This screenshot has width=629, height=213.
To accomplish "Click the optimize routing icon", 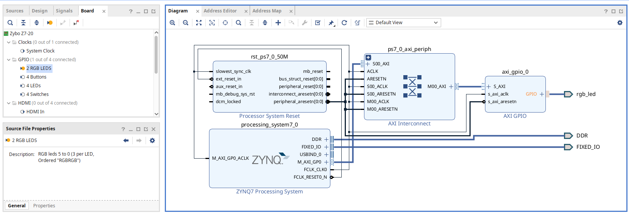I will (x=358, y=23).
